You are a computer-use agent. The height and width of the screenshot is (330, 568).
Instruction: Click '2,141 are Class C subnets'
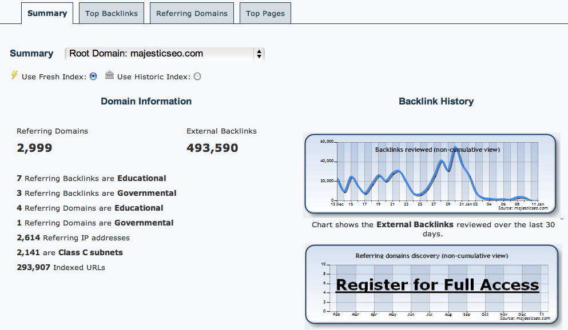[70, 252]
